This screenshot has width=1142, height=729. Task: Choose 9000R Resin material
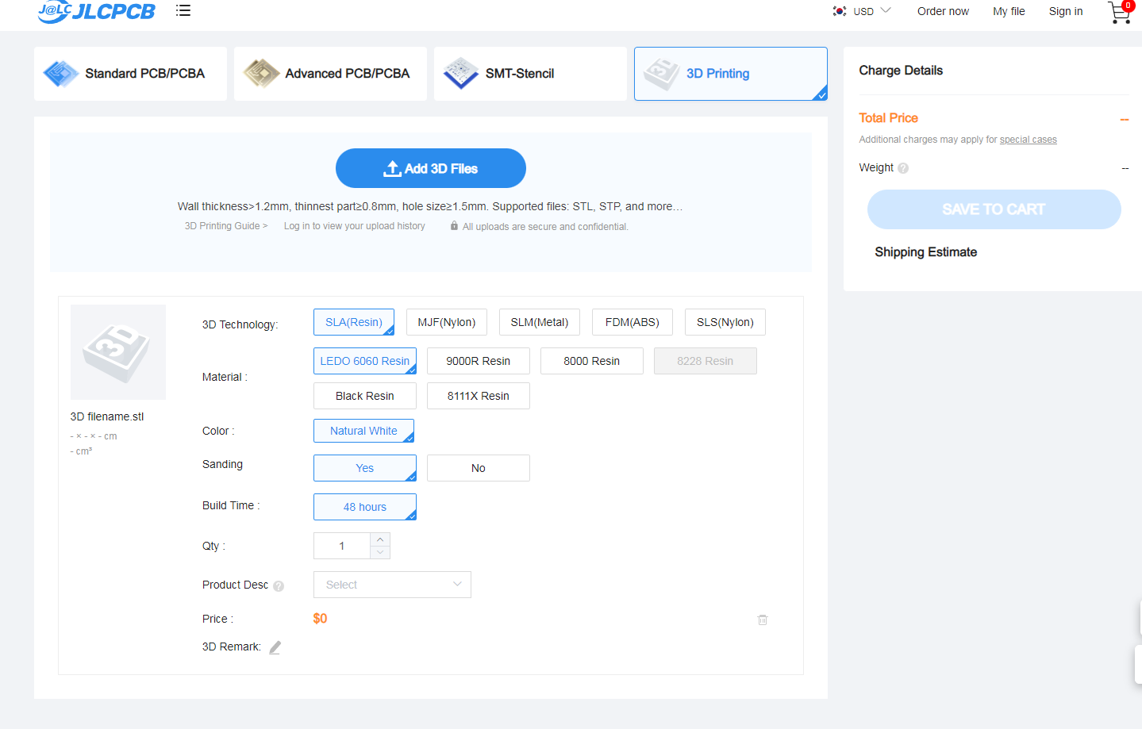click(479, 361)
